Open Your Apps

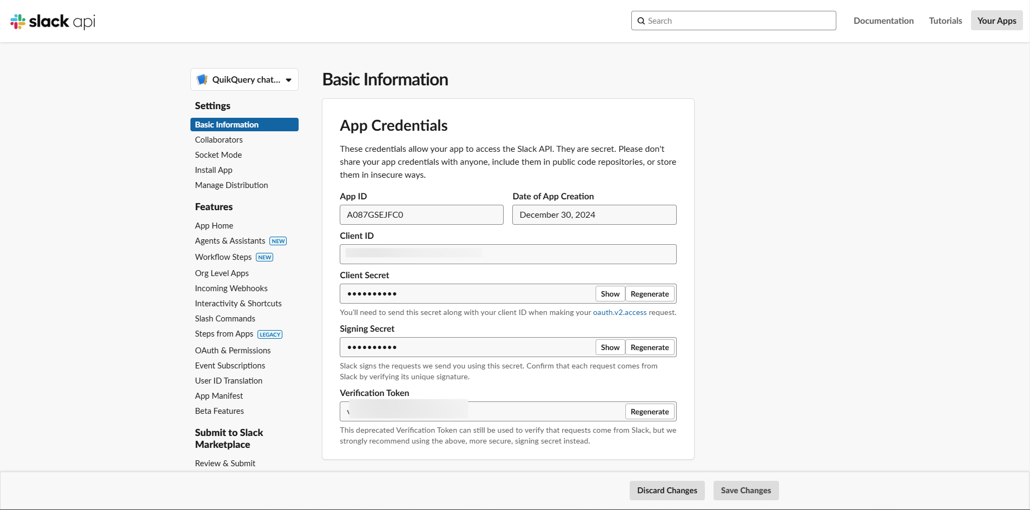click(996, 21)
